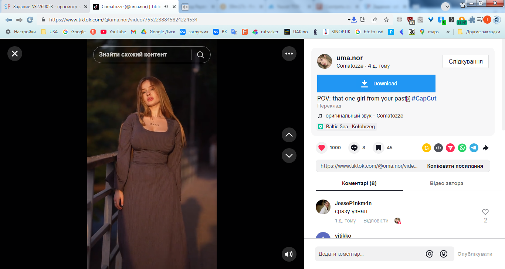Select the Коментарі (8) tab
The image size is (505, 269).
pyautogui.click(x=359, y=183)
